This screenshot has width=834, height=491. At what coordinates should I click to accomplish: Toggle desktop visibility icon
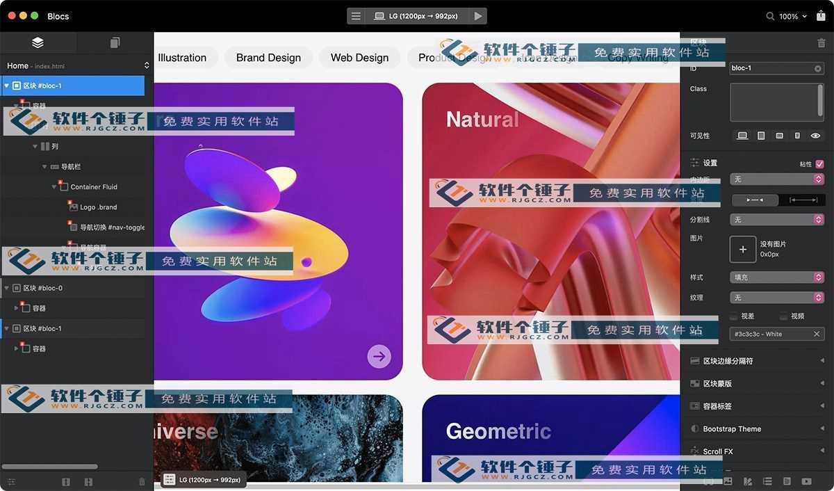click(x=742, y=136)
